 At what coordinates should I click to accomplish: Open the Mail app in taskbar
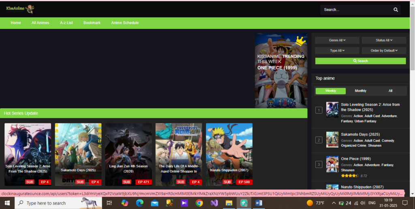point(154,203)
